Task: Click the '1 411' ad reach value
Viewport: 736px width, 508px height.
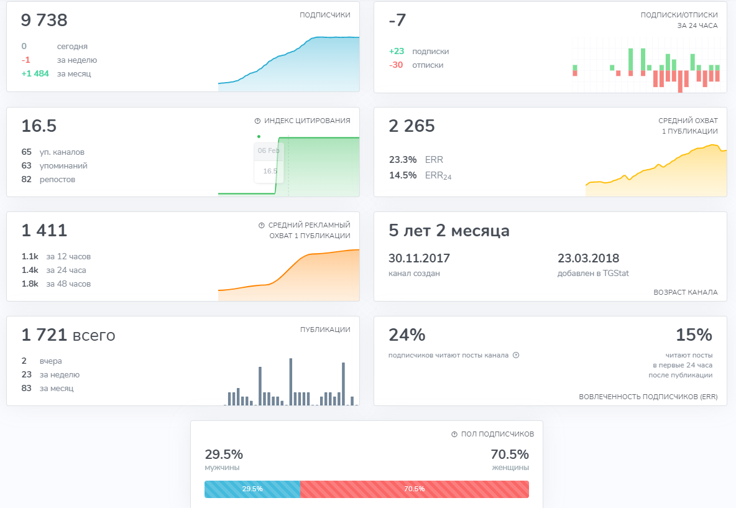Action: tap(45, 231)
